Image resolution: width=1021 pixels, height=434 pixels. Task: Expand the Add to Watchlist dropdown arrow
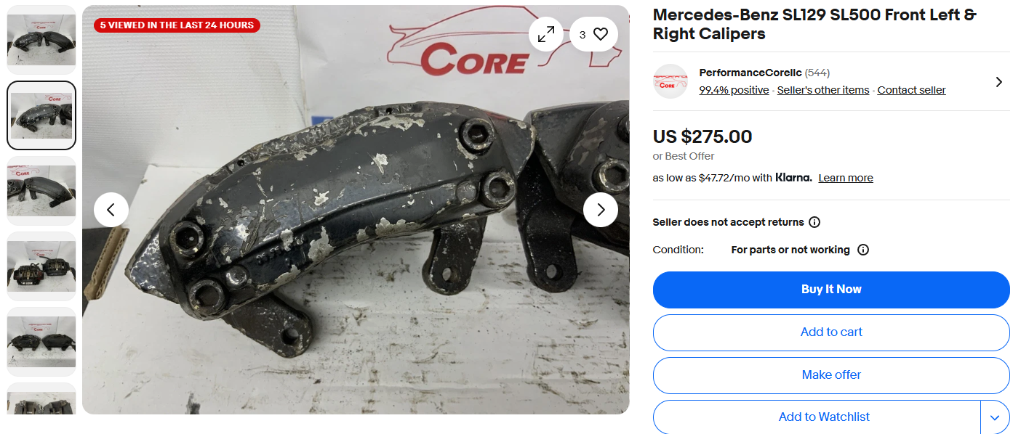tap(995, 417)
